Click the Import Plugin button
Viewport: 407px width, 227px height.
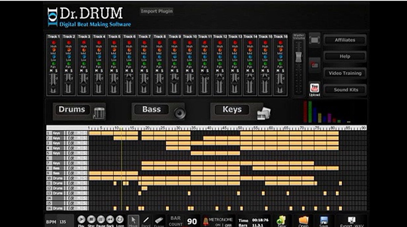157,11
